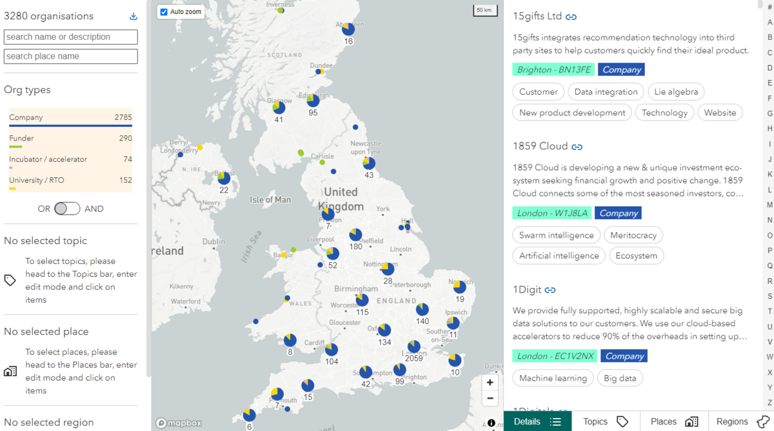Image resolution: width=774 pixels, height=431 pixels.
Task: Click the Norwich cluster labelled 19
Action: click(x=459, y=287)
